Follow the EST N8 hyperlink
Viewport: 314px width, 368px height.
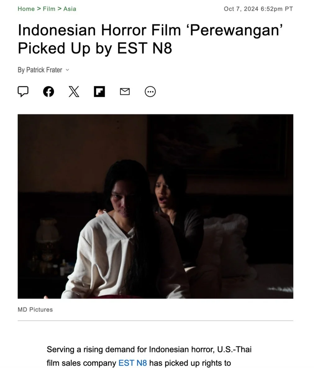[133, 363]
